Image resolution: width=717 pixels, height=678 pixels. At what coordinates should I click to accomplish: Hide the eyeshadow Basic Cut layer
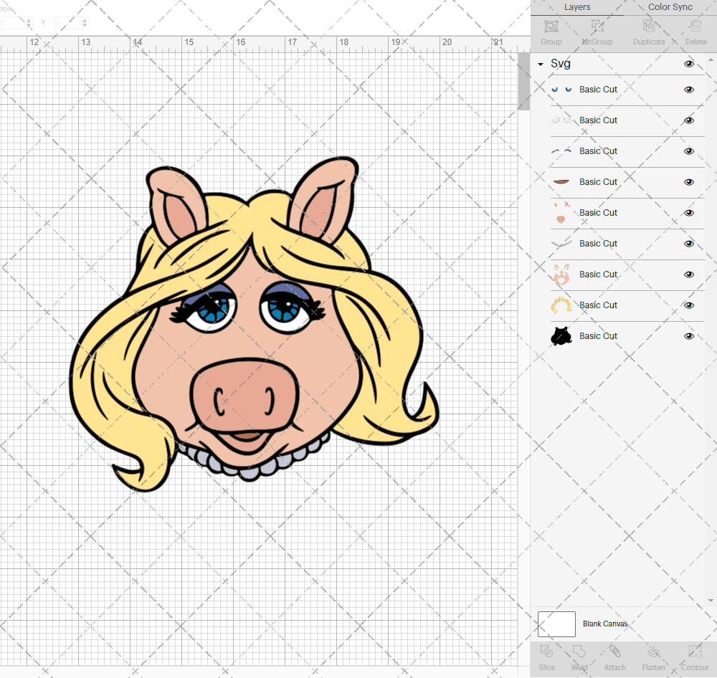(688, 151)
